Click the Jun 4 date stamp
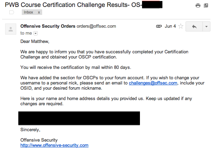Screen dimensions: 217x153 point(170,26)
